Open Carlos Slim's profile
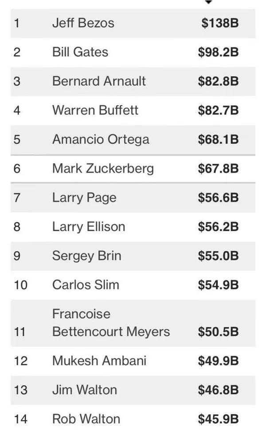This screenshot has width=266, height=434. click(x=133, y=285)
